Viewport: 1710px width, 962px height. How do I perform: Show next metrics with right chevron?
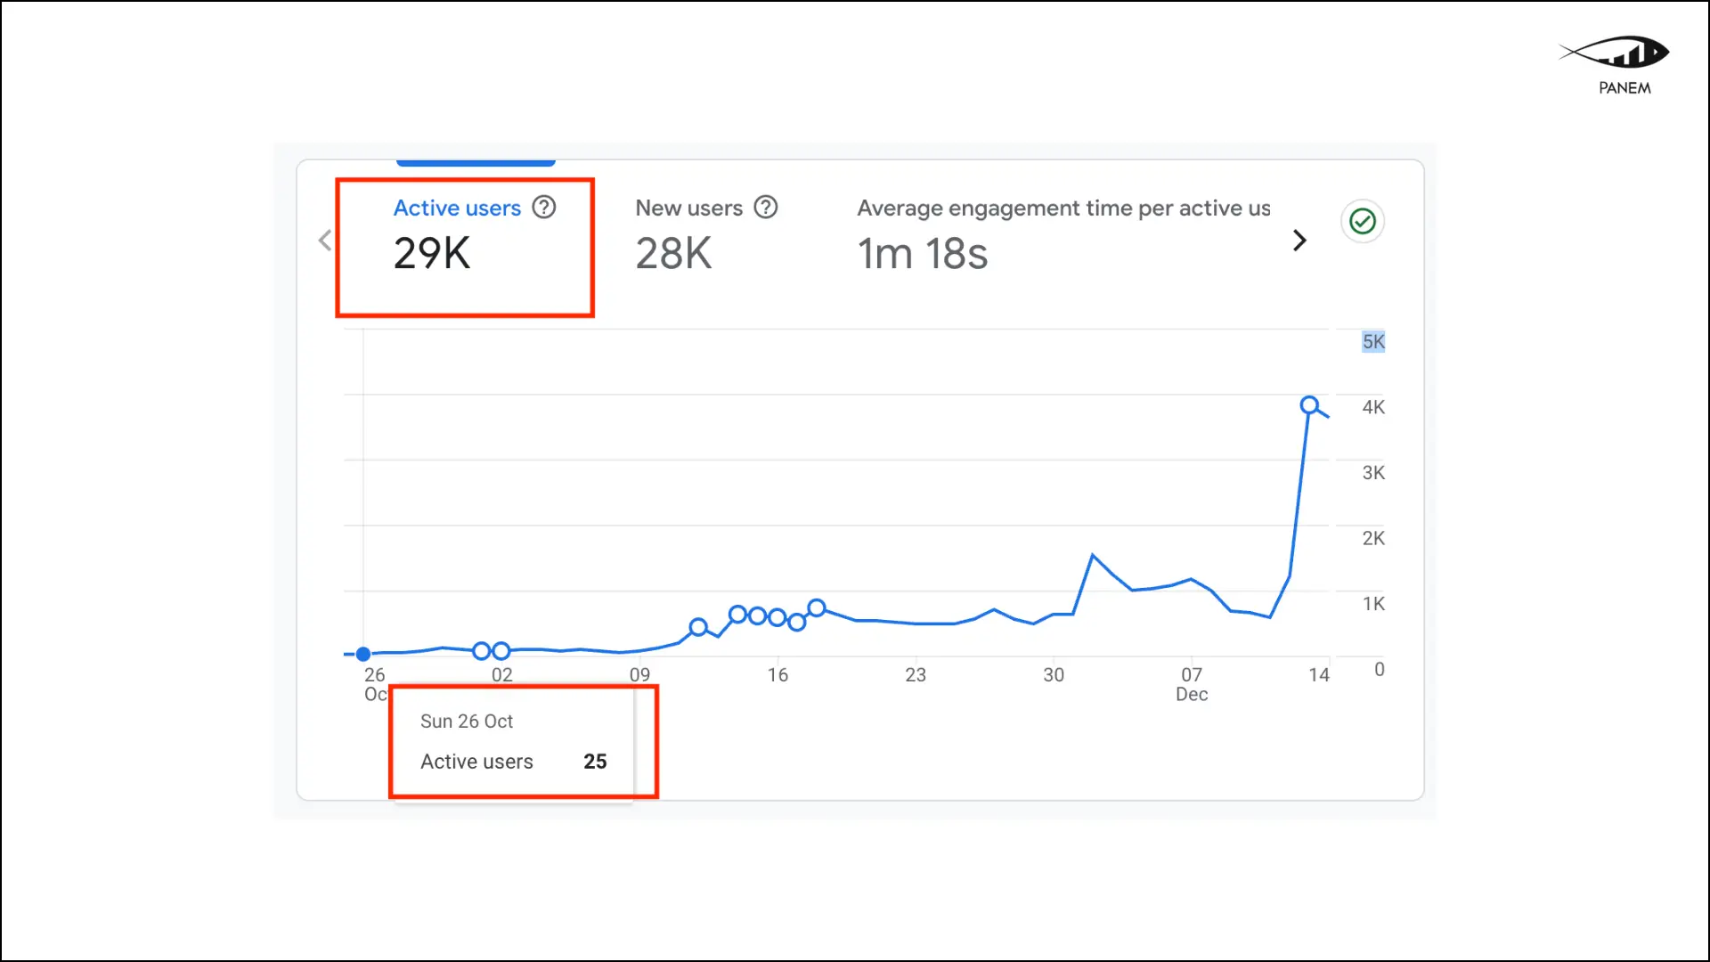click(x=1299, y=240)
